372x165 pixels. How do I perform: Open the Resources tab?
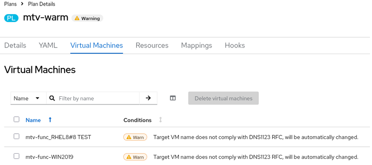click(x=152, y=45)
